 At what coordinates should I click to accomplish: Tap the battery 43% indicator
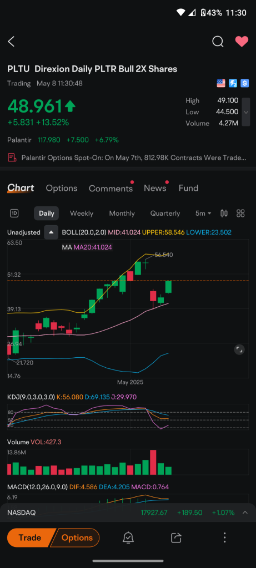coord(211,13)
